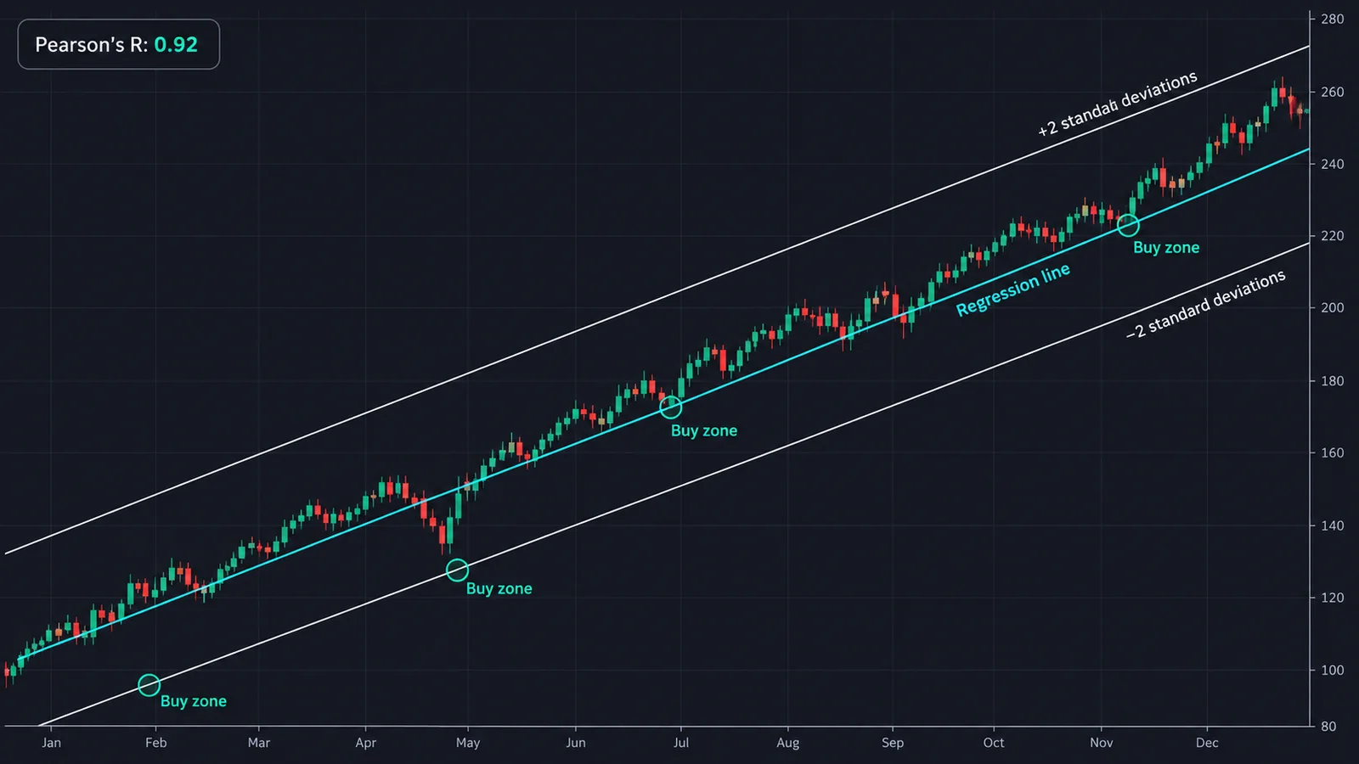Click the Jun label on the time axis
This screenshot has width=1359, height=764.
click(576, 743)
